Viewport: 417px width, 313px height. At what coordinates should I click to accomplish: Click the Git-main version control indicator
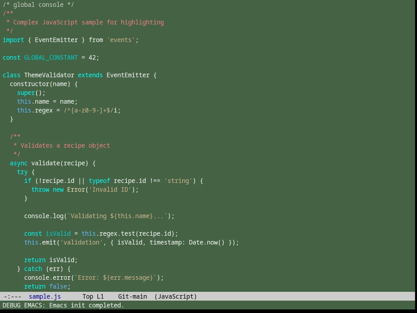[133, 296]
